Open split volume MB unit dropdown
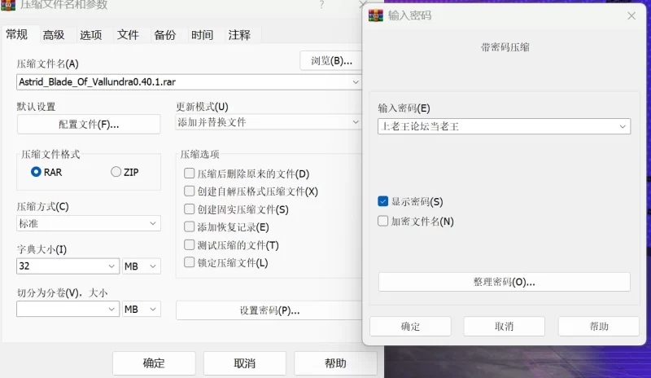 point(153,309)
